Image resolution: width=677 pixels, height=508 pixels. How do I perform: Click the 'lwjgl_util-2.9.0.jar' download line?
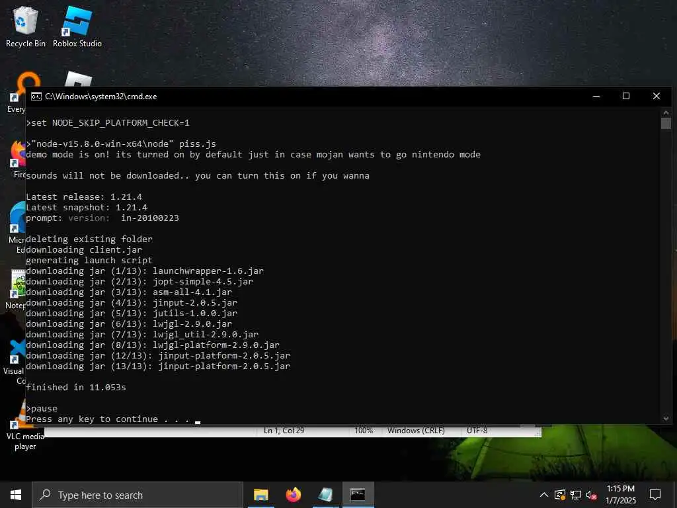point(142,334)
